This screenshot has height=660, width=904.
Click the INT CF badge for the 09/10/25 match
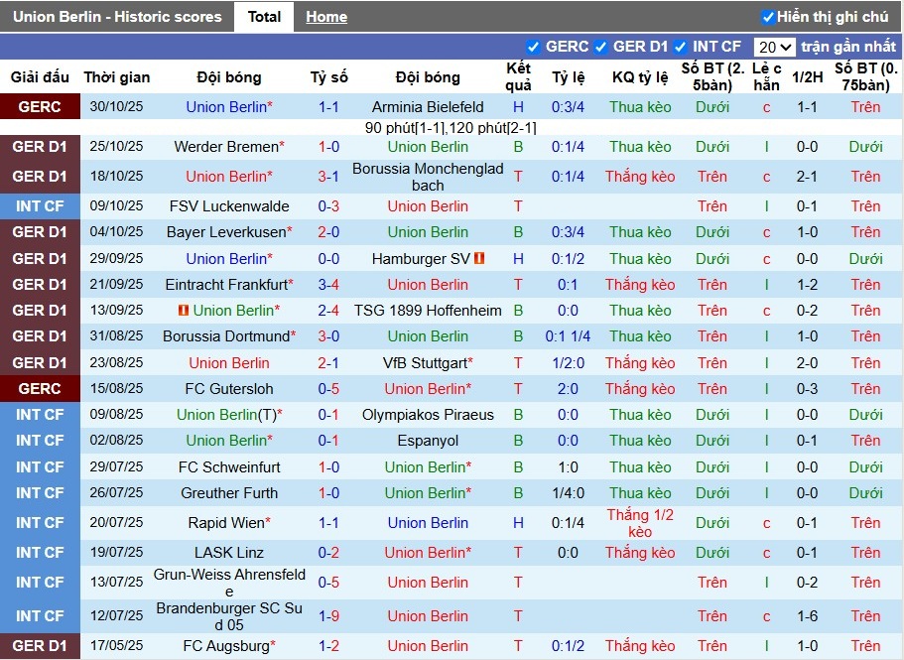pyautogui.click(x=40, y=206)
